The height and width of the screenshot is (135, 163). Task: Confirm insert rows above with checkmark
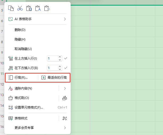(66, 58)
